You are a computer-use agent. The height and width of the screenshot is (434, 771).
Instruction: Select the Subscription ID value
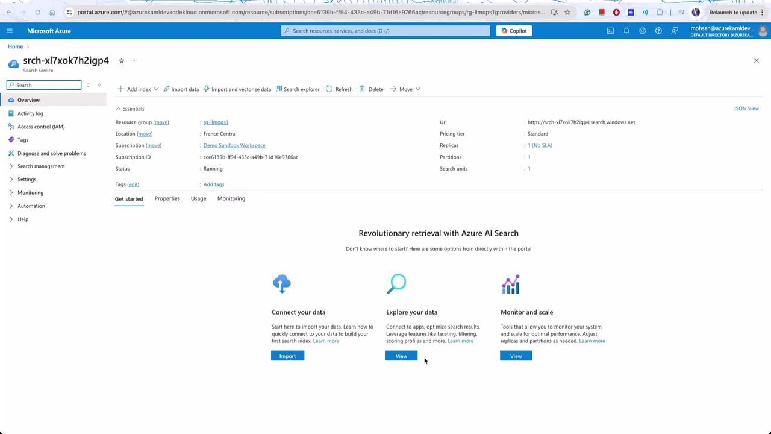[x=251, y=157]
